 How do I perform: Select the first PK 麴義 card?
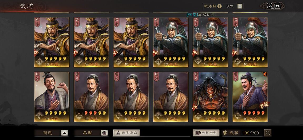coord(171,42)
